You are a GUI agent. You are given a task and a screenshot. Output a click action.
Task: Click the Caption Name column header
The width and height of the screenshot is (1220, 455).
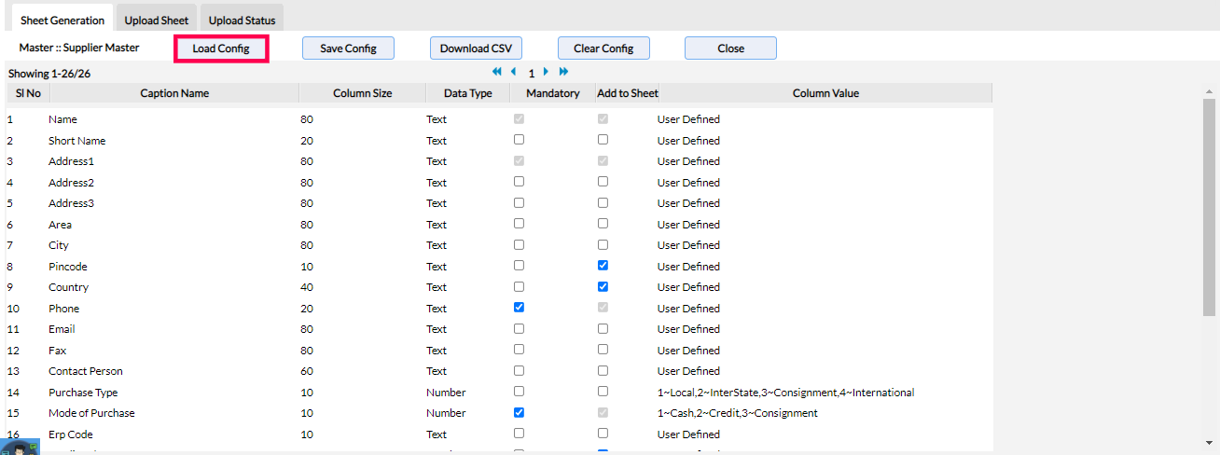click(174, 93)
